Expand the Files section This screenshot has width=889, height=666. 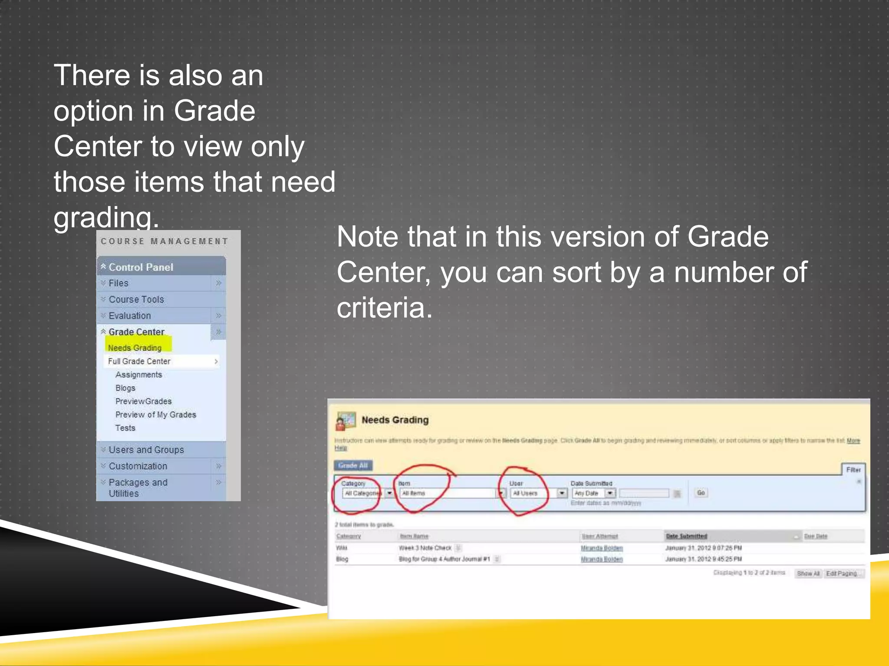(x=103, y=283)
